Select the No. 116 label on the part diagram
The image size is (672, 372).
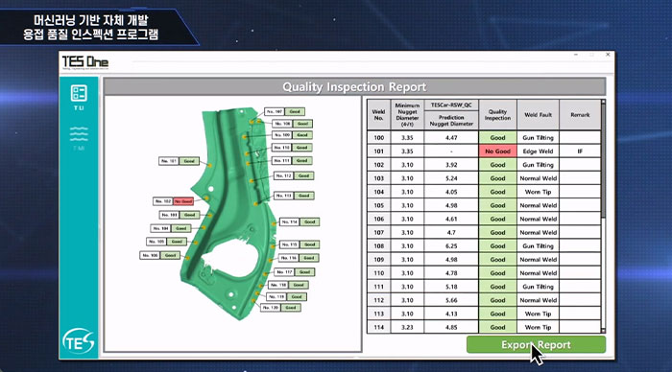coord(299,258)
